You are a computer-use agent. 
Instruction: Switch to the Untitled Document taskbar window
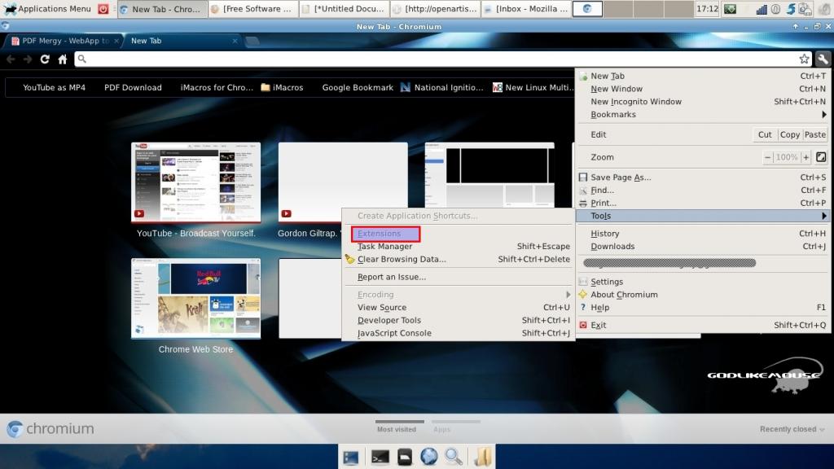[344, 9]
